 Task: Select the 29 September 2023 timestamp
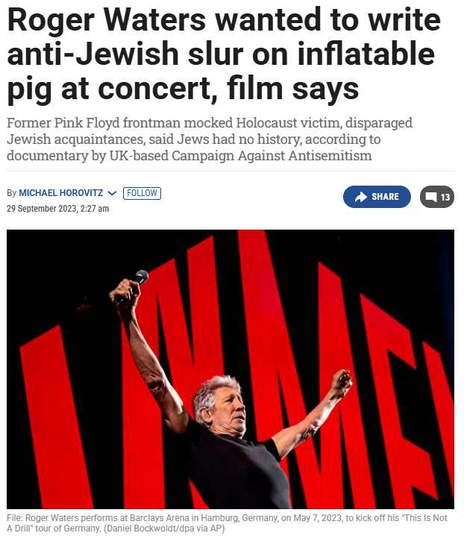click(58, 209)
